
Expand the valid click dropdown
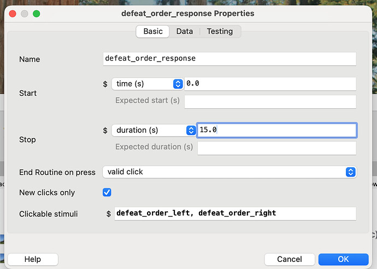(x=229, y=172)
